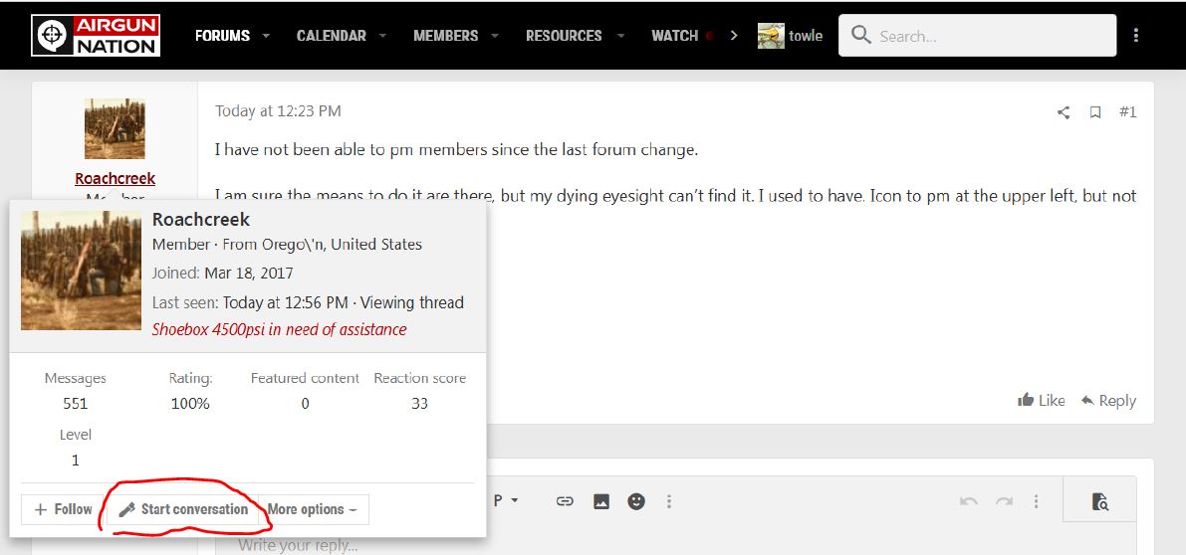Click the Airgun Nation logo
1186x555 pixels.
coord(96,36)
